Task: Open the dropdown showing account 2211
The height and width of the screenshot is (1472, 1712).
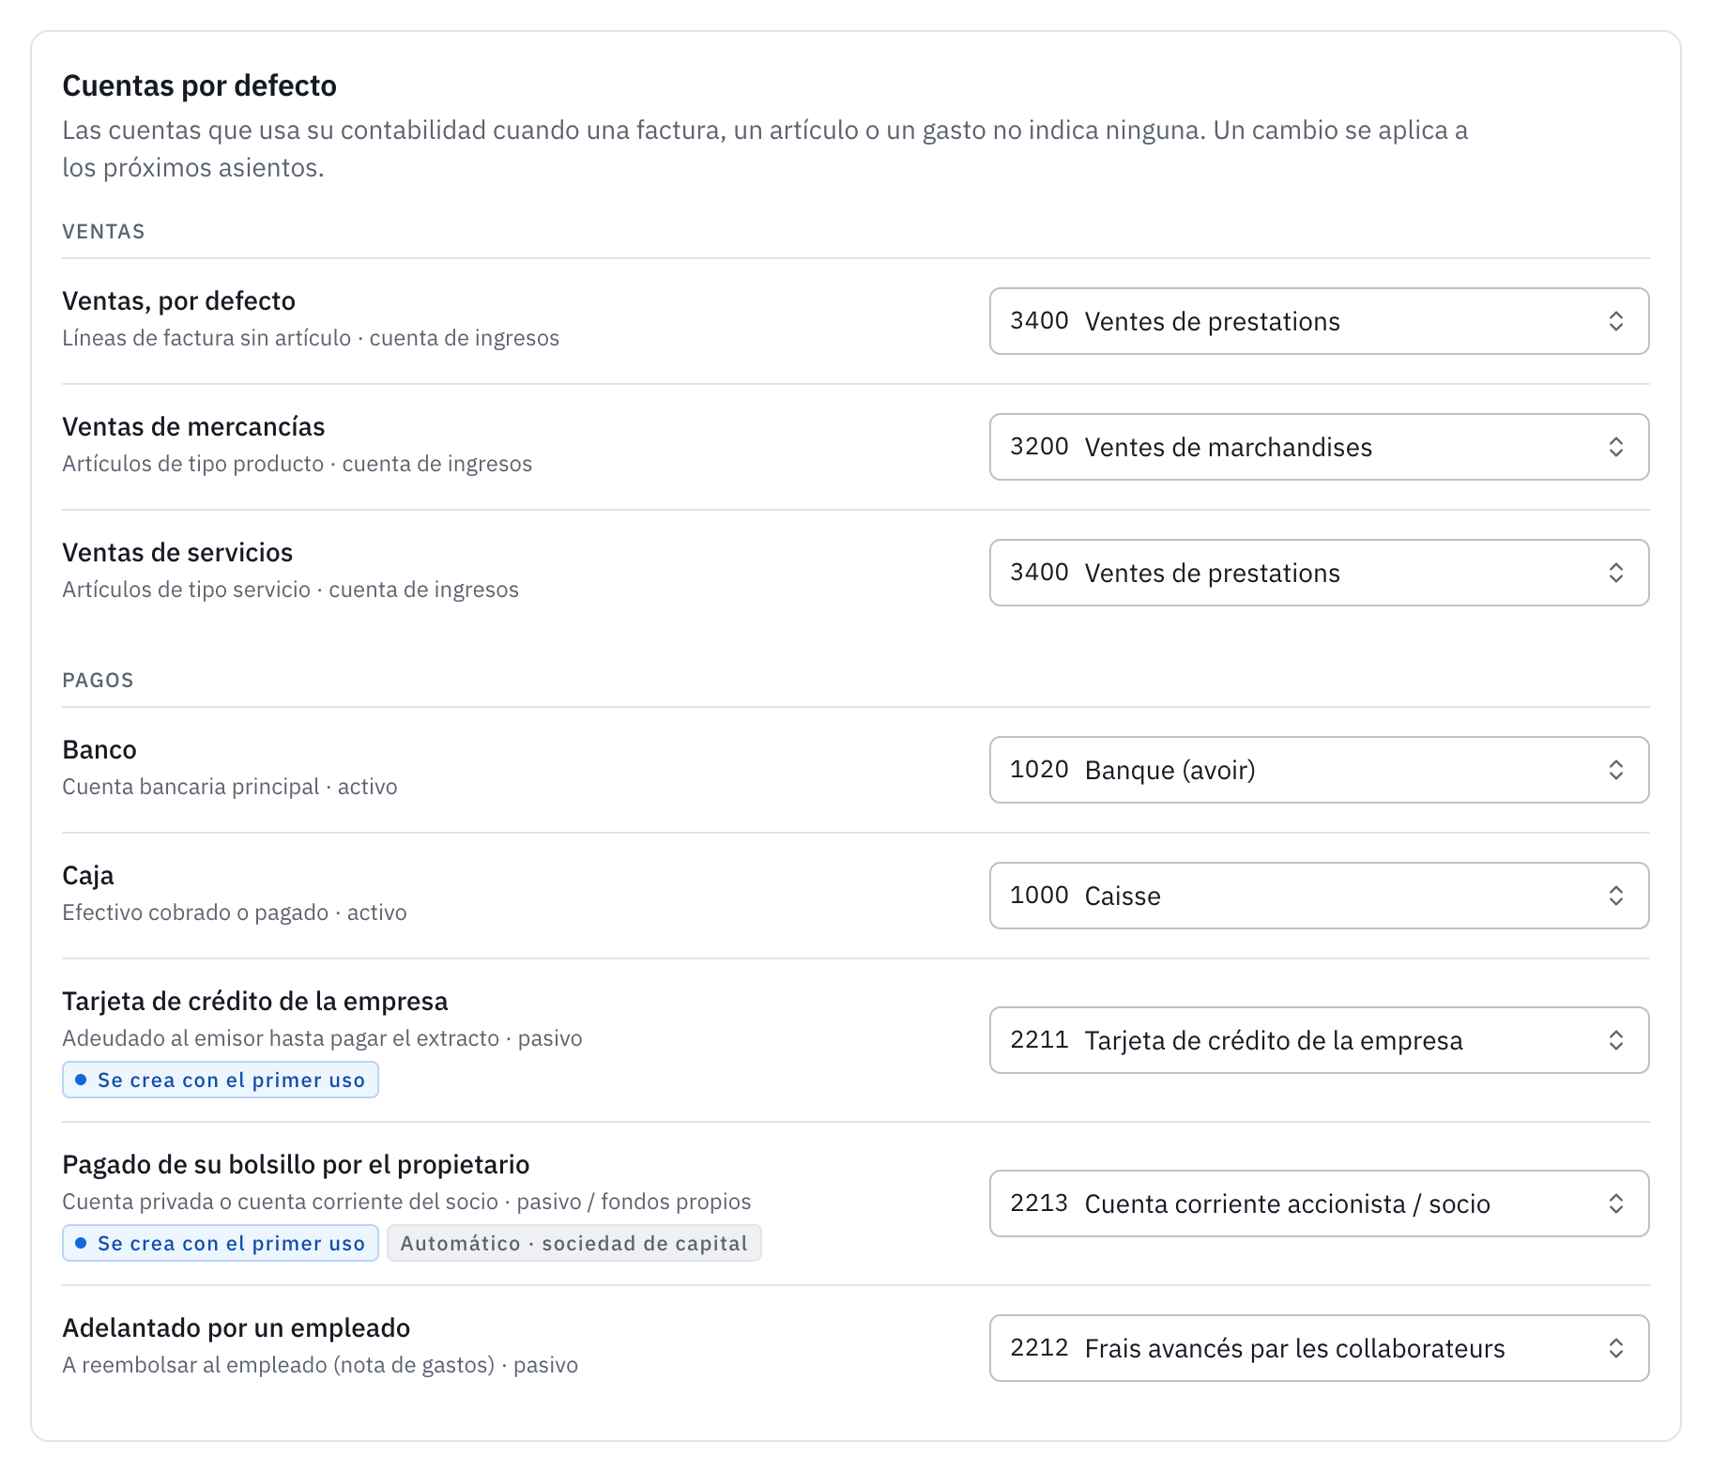Action: [x=1319, y=1040]
